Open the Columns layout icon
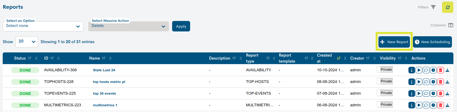The image size is (457, 112). 451,25
